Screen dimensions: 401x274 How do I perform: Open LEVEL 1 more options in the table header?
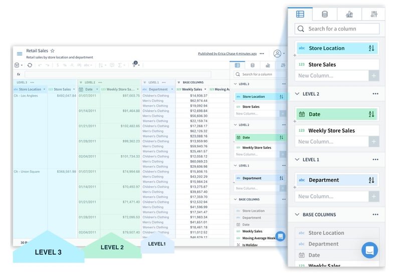point(164,82)
